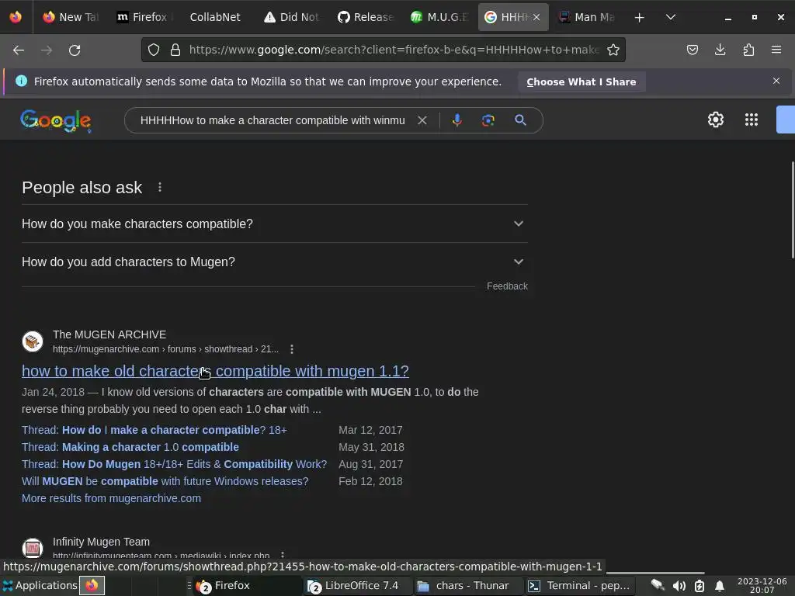Open the system volume control in tray
Viewport: 795px width, 596px height.
coord(679,586)
